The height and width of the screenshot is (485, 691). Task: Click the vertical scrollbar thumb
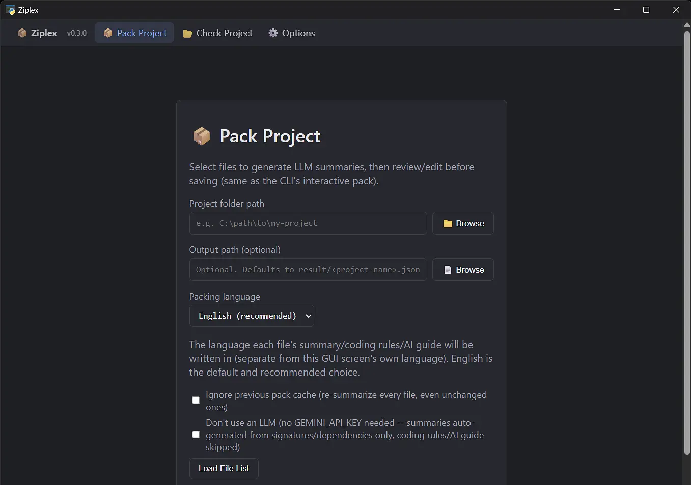pyautogui.click(x=687, y=242)
